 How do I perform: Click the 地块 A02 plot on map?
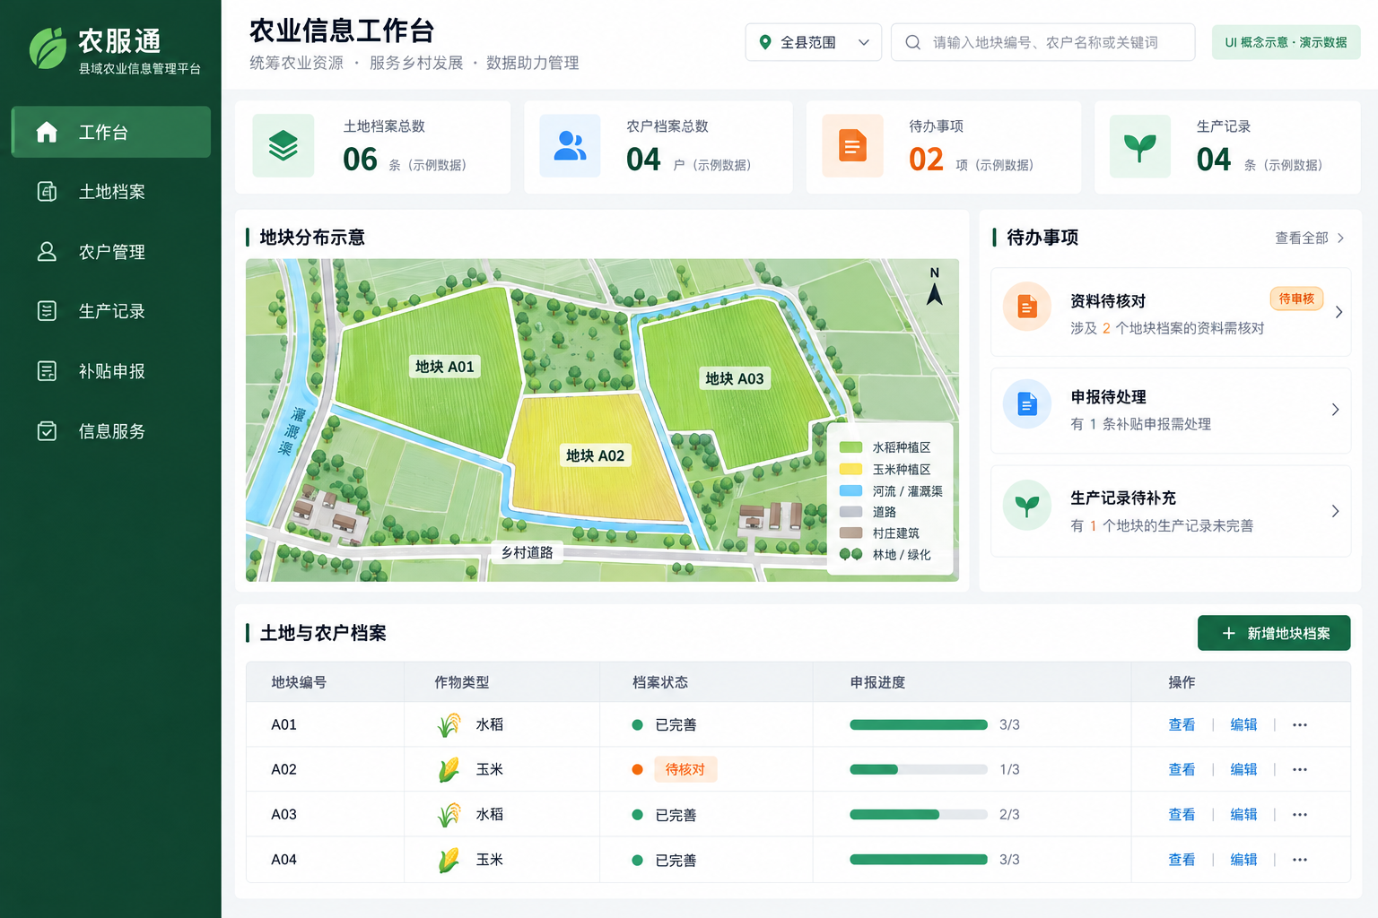coord(595,455)
